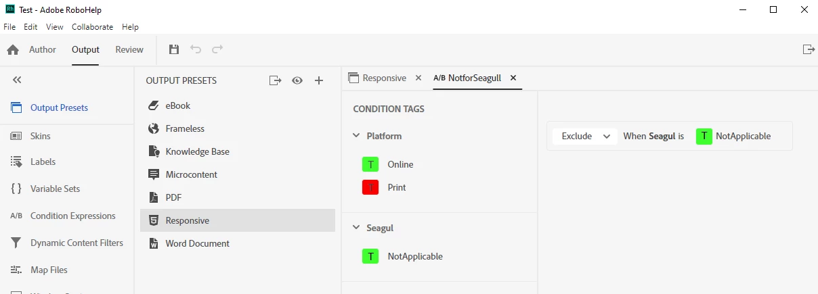
Task: Open the Exclude dropdown
Action: (585, 136)
